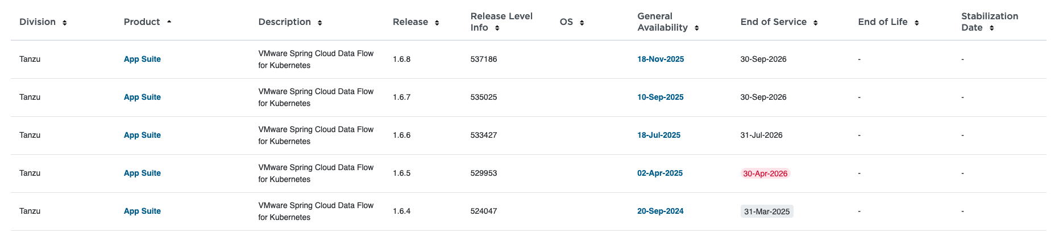
Task: Click the 02-Apr-2025 availability link
Action: (660, 173)
